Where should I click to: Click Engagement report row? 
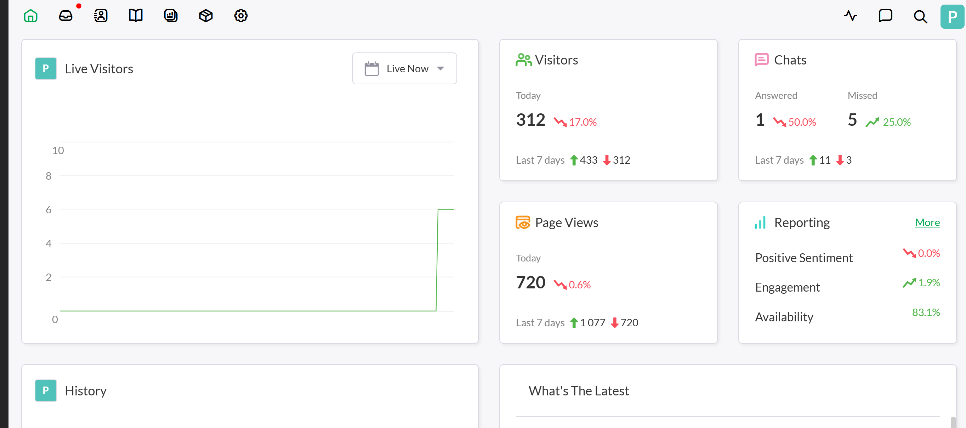click(x=847, y=287)
